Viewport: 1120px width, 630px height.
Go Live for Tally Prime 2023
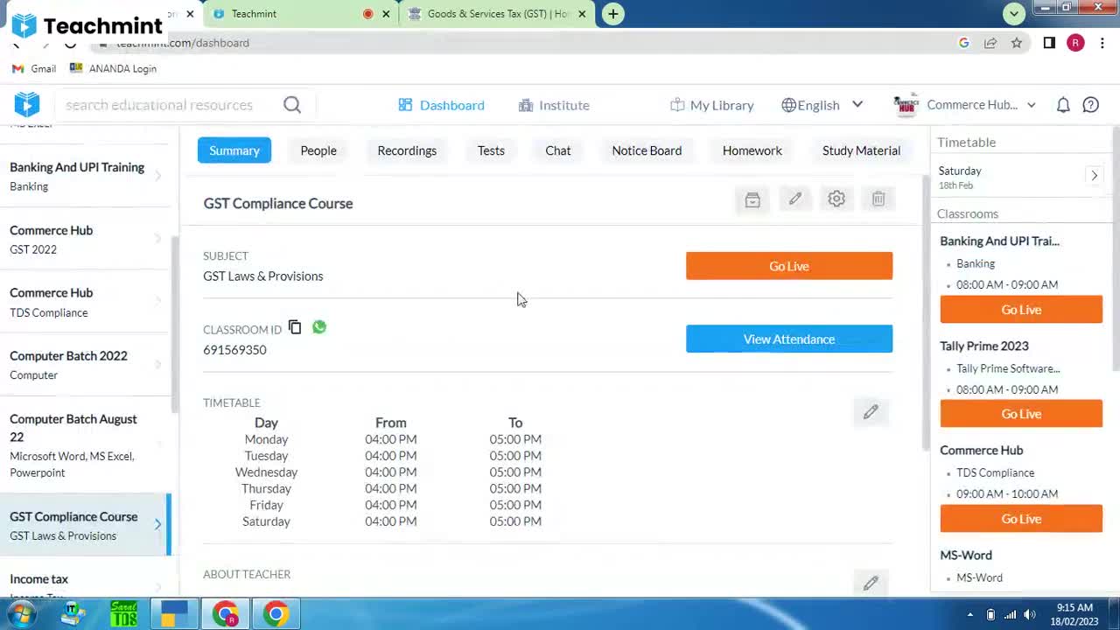(x=1021, y=414)
